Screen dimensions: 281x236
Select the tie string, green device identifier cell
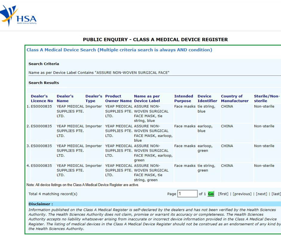point(207,168)
